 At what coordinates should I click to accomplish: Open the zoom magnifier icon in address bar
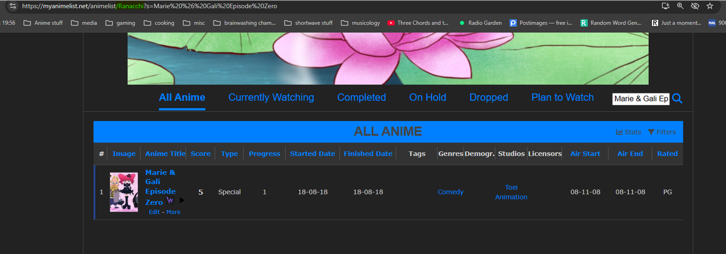coord(681,6)
